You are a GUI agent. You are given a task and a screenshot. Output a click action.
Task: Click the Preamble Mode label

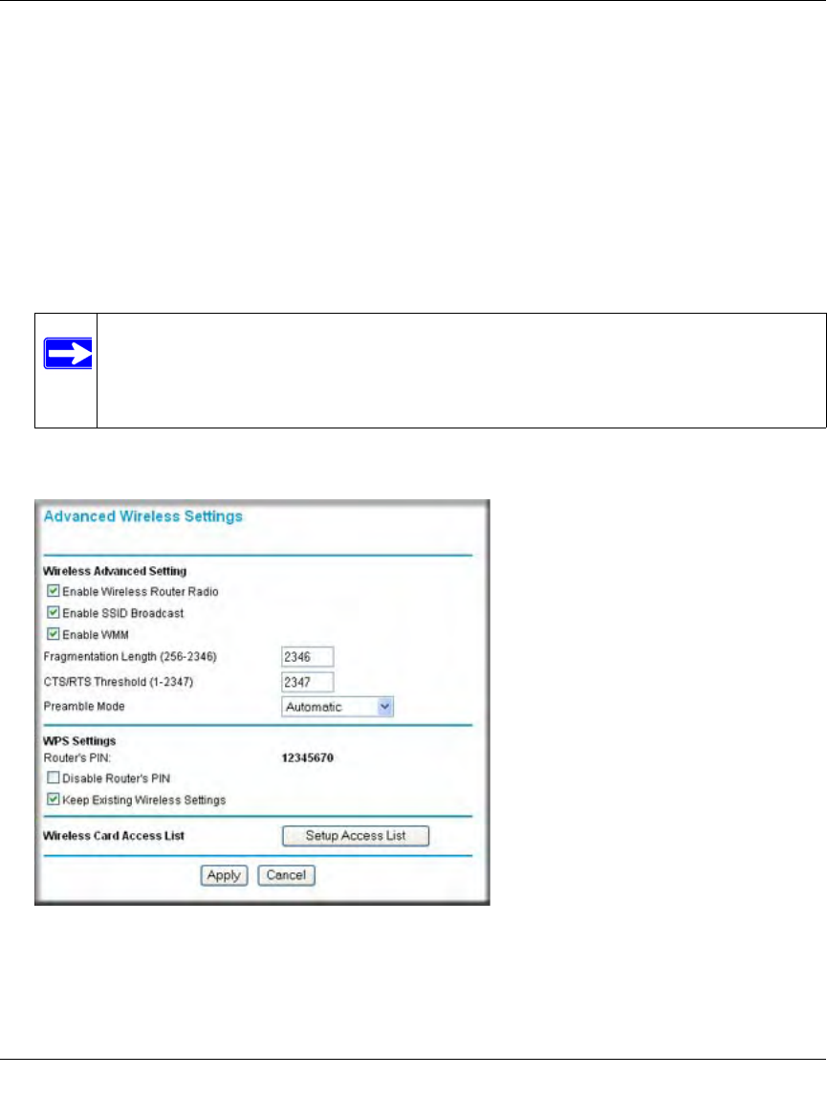(x=84, y=707)
